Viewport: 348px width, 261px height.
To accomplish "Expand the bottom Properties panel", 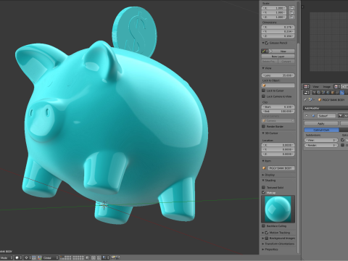I will click(x=263, y=249).
